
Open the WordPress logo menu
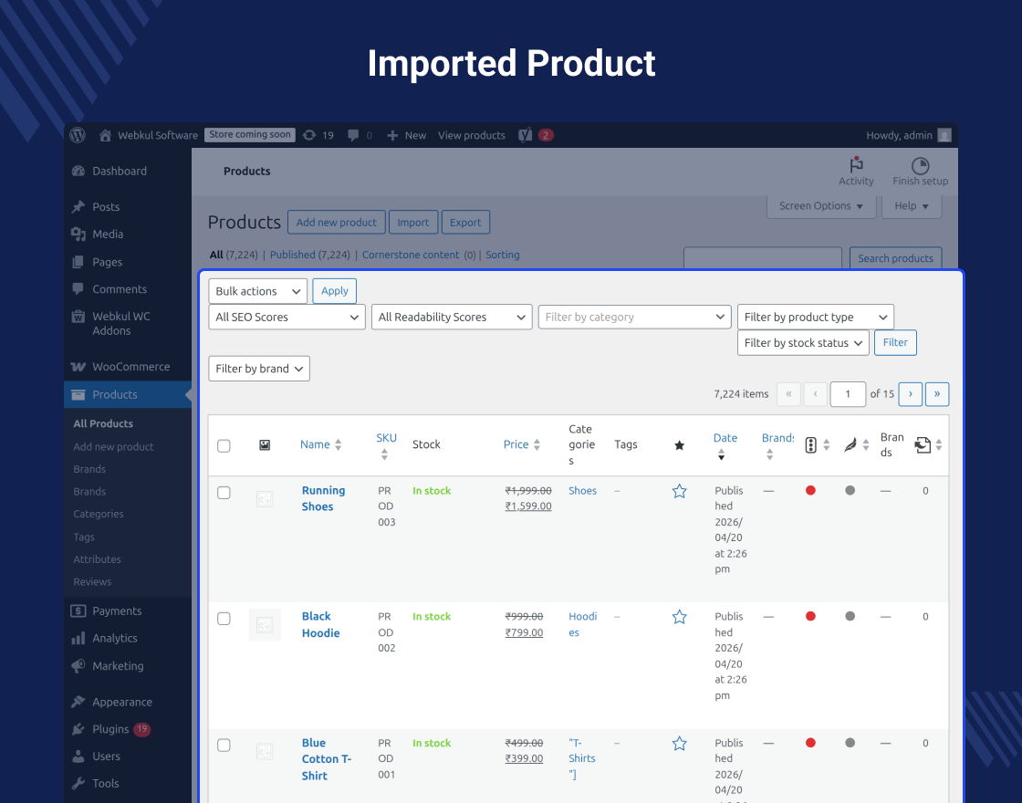click(78, 135)
